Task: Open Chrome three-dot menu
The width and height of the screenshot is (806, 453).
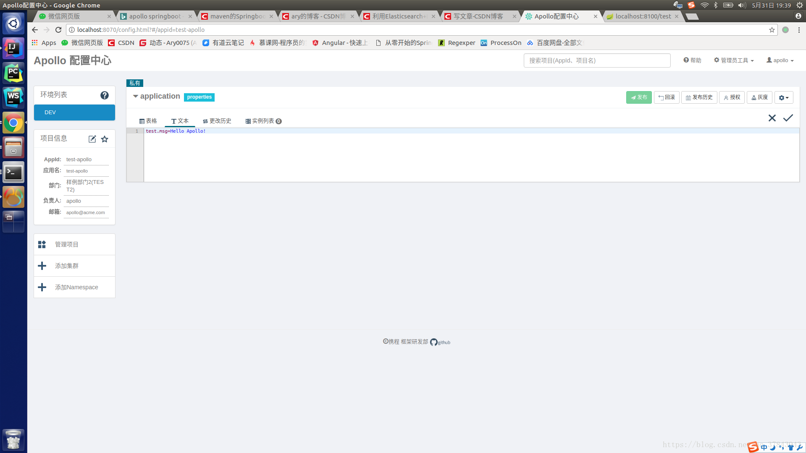Action: pyautogui.click(x=799, y=30)
